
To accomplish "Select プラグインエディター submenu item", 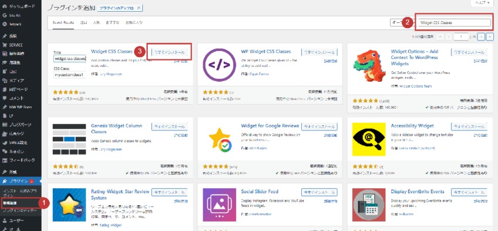I will click(x=19, y=211).
